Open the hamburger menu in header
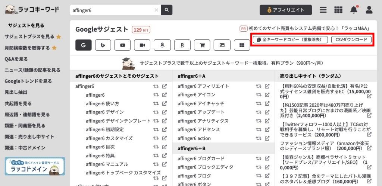 click(x=323, y=10)
